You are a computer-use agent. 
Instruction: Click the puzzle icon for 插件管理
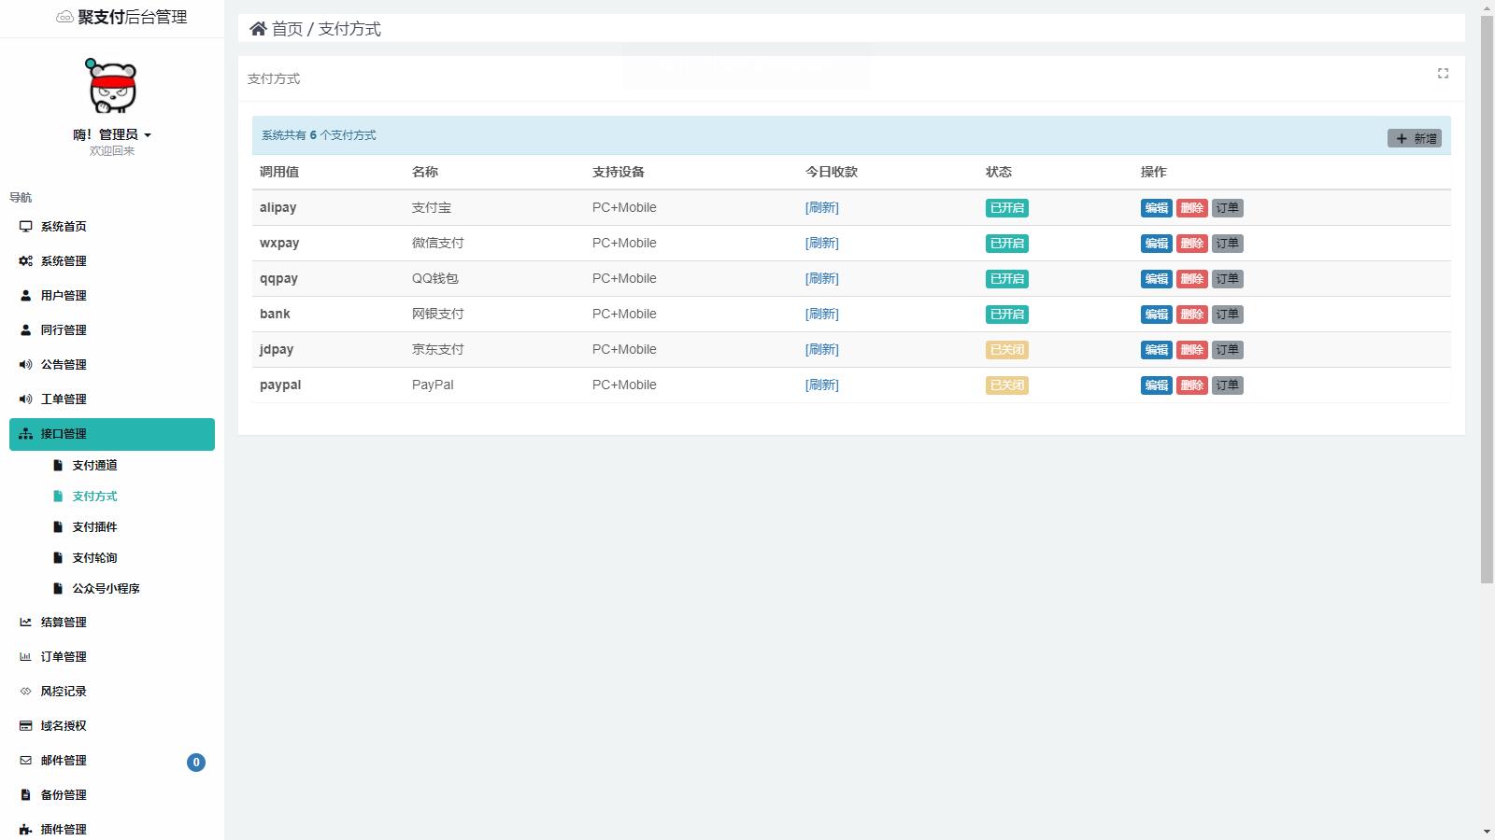pyautogui.click(x=25, y=830)
